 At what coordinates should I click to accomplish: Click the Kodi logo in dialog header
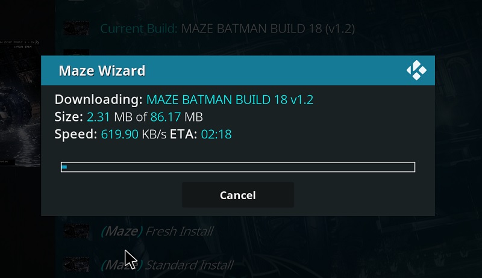click(x=416, y=70)
